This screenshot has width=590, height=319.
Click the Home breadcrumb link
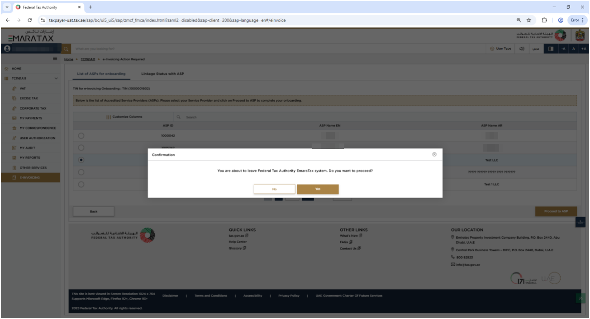pos(68,59)
